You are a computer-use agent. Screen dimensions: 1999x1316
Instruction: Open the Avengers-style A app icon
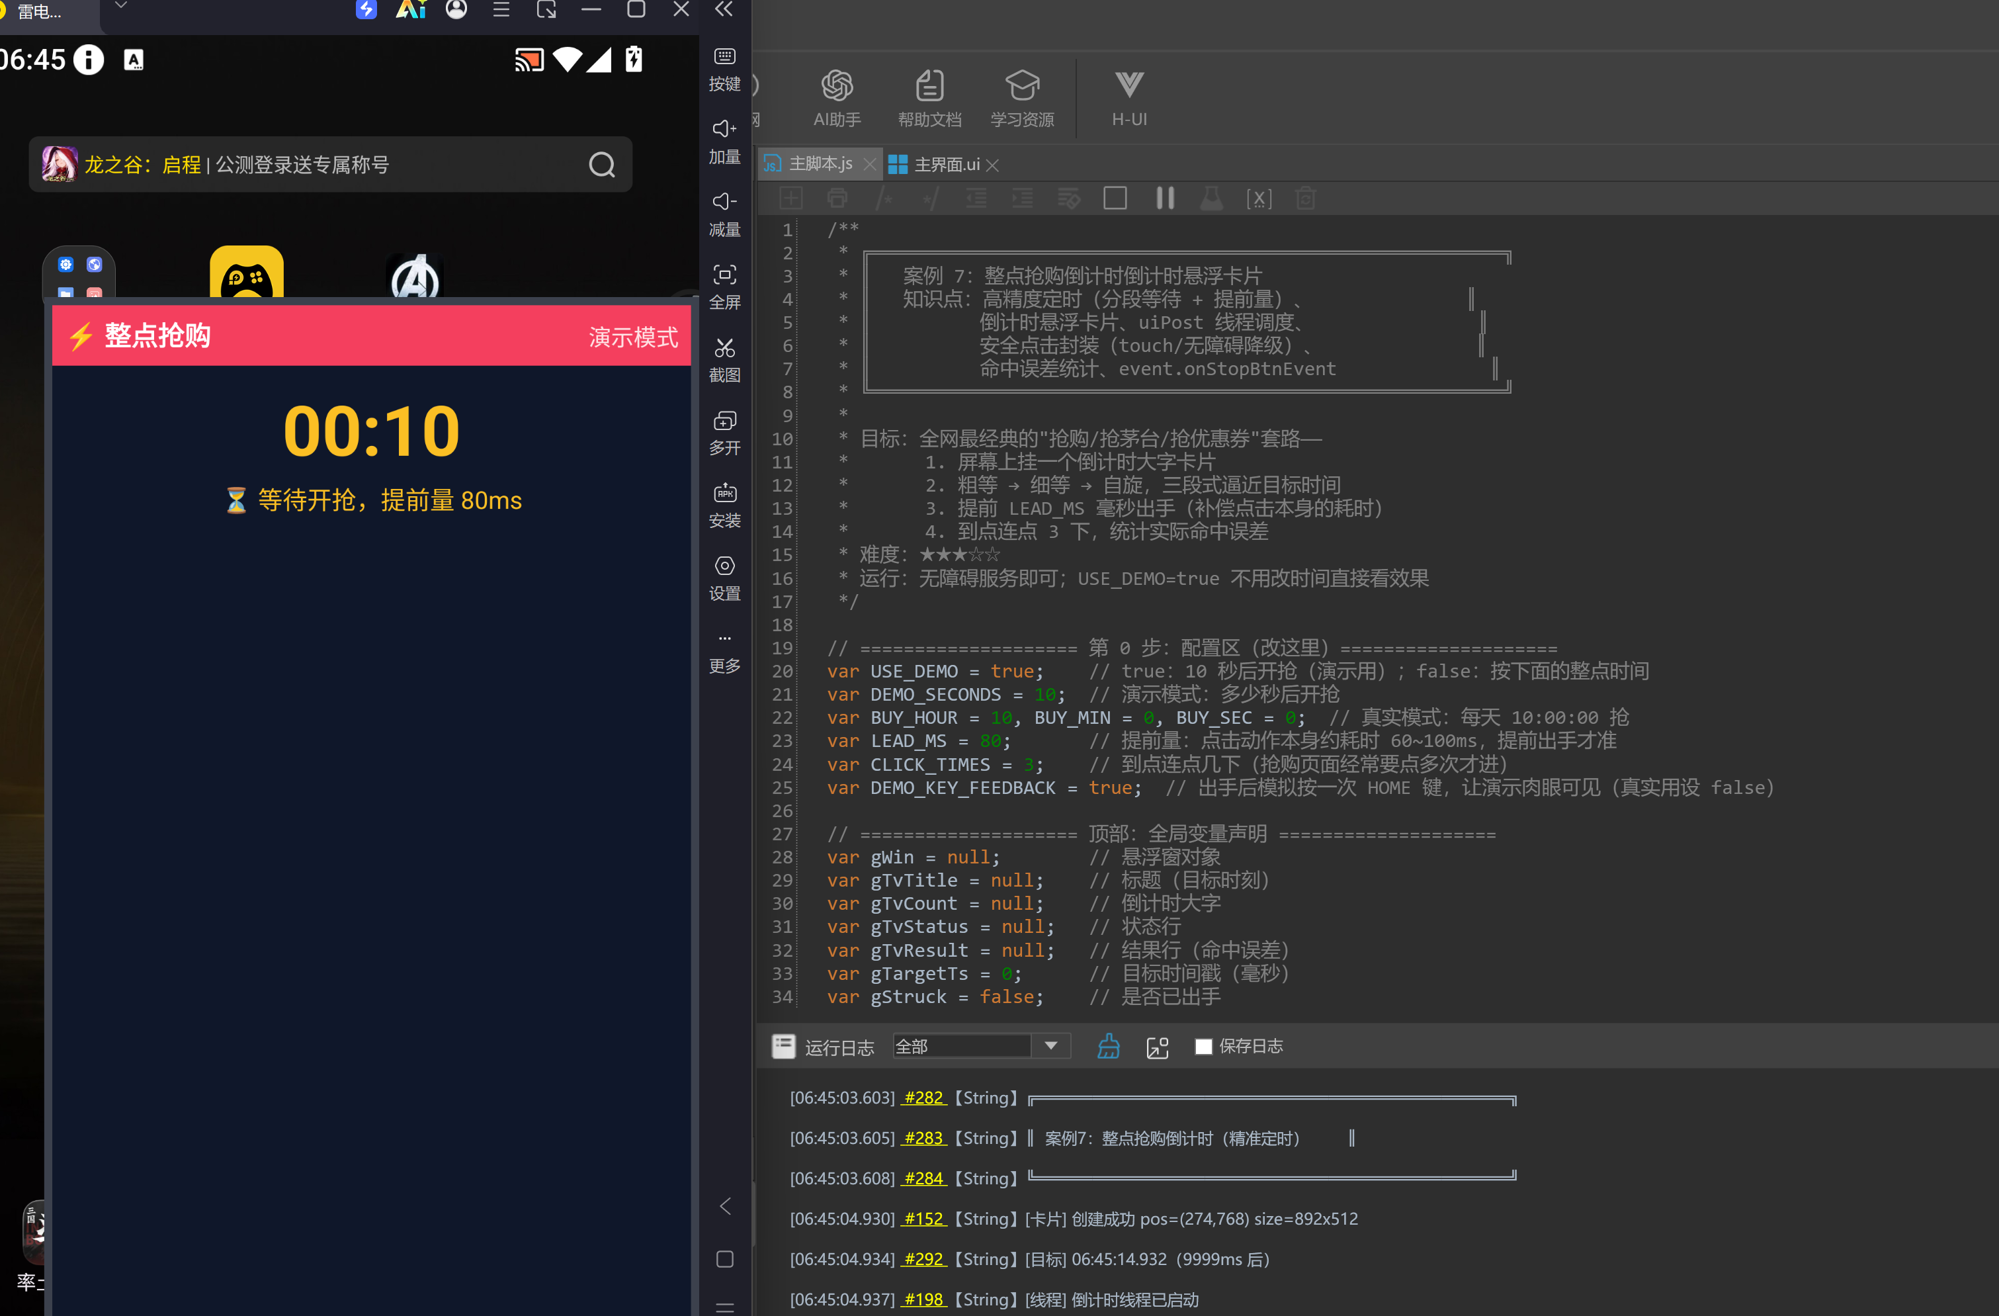416,275
